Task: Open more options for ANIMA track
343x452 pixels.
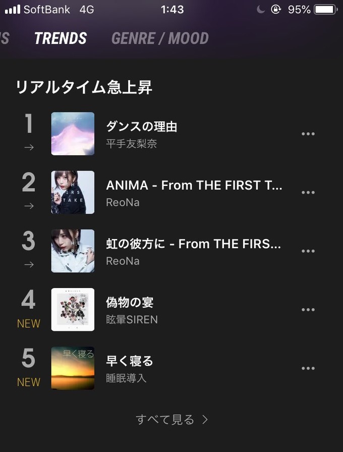Action: [x=308, y=192]
